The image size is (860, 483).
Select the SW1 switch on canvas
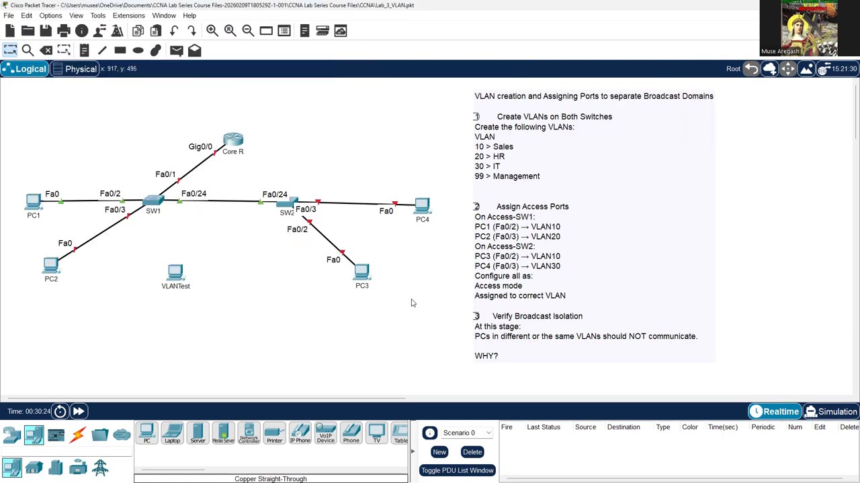click(x=153, y=200)
